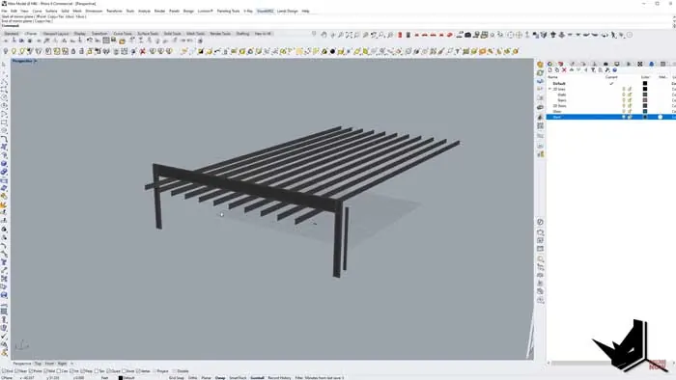The height and width of the screenshot is (380, 676).
Task: Toggle Quad object snap checkbox
Action: pyautogui.click(x=109, y=371)
